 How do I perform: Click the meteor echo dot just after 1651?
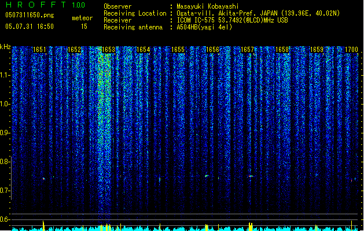43,178
